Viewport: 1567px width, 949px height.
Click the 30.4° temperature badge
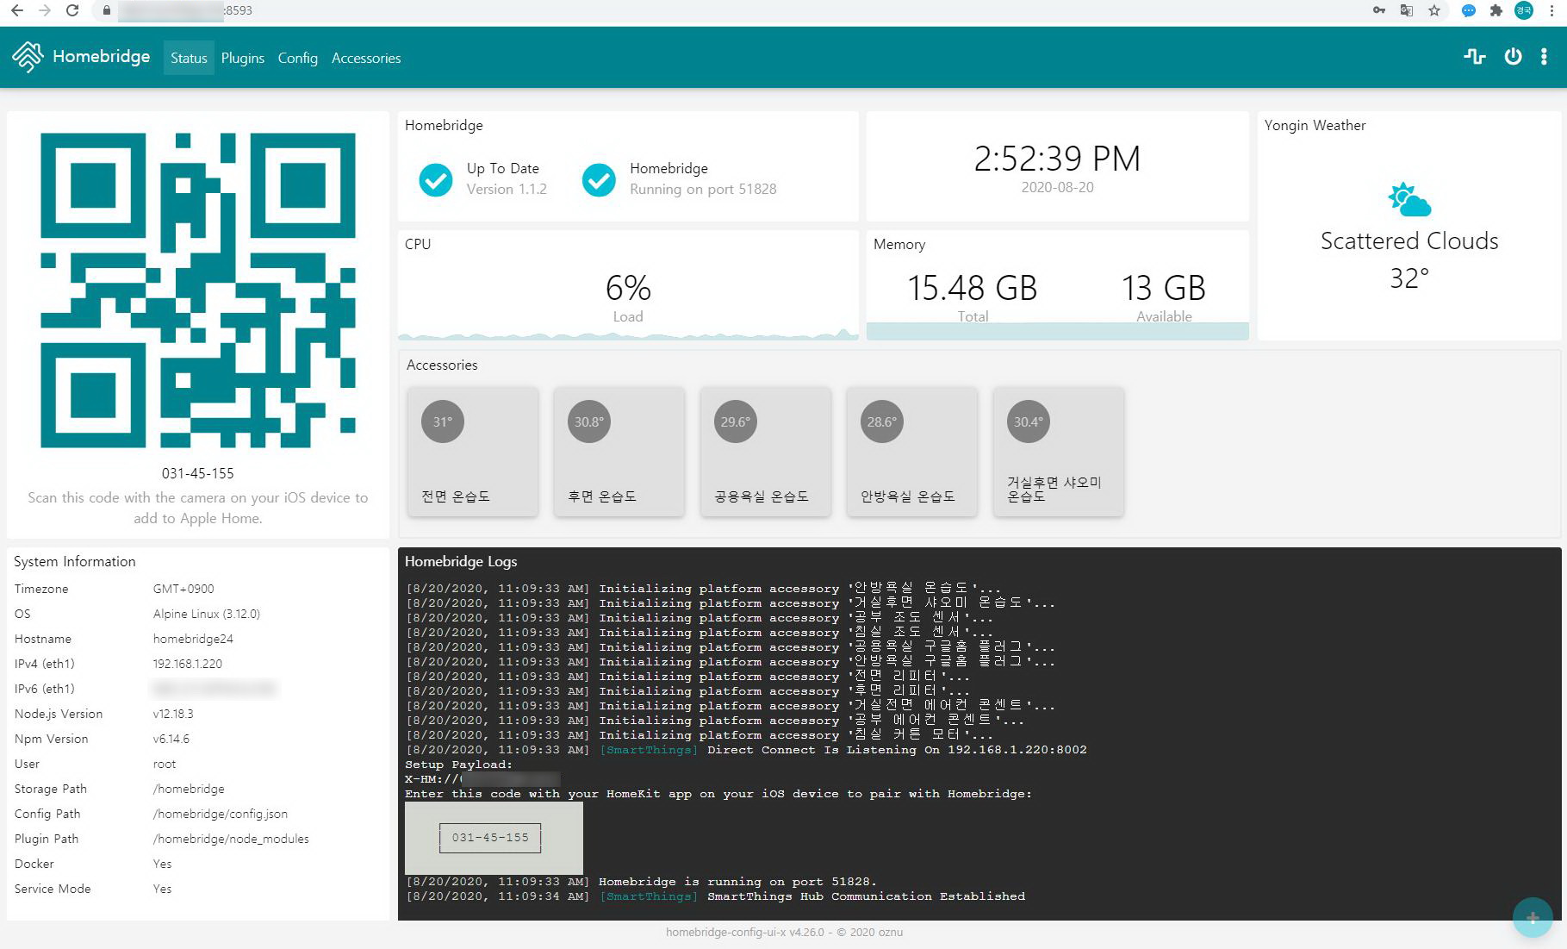click(x=1029, y=421)
